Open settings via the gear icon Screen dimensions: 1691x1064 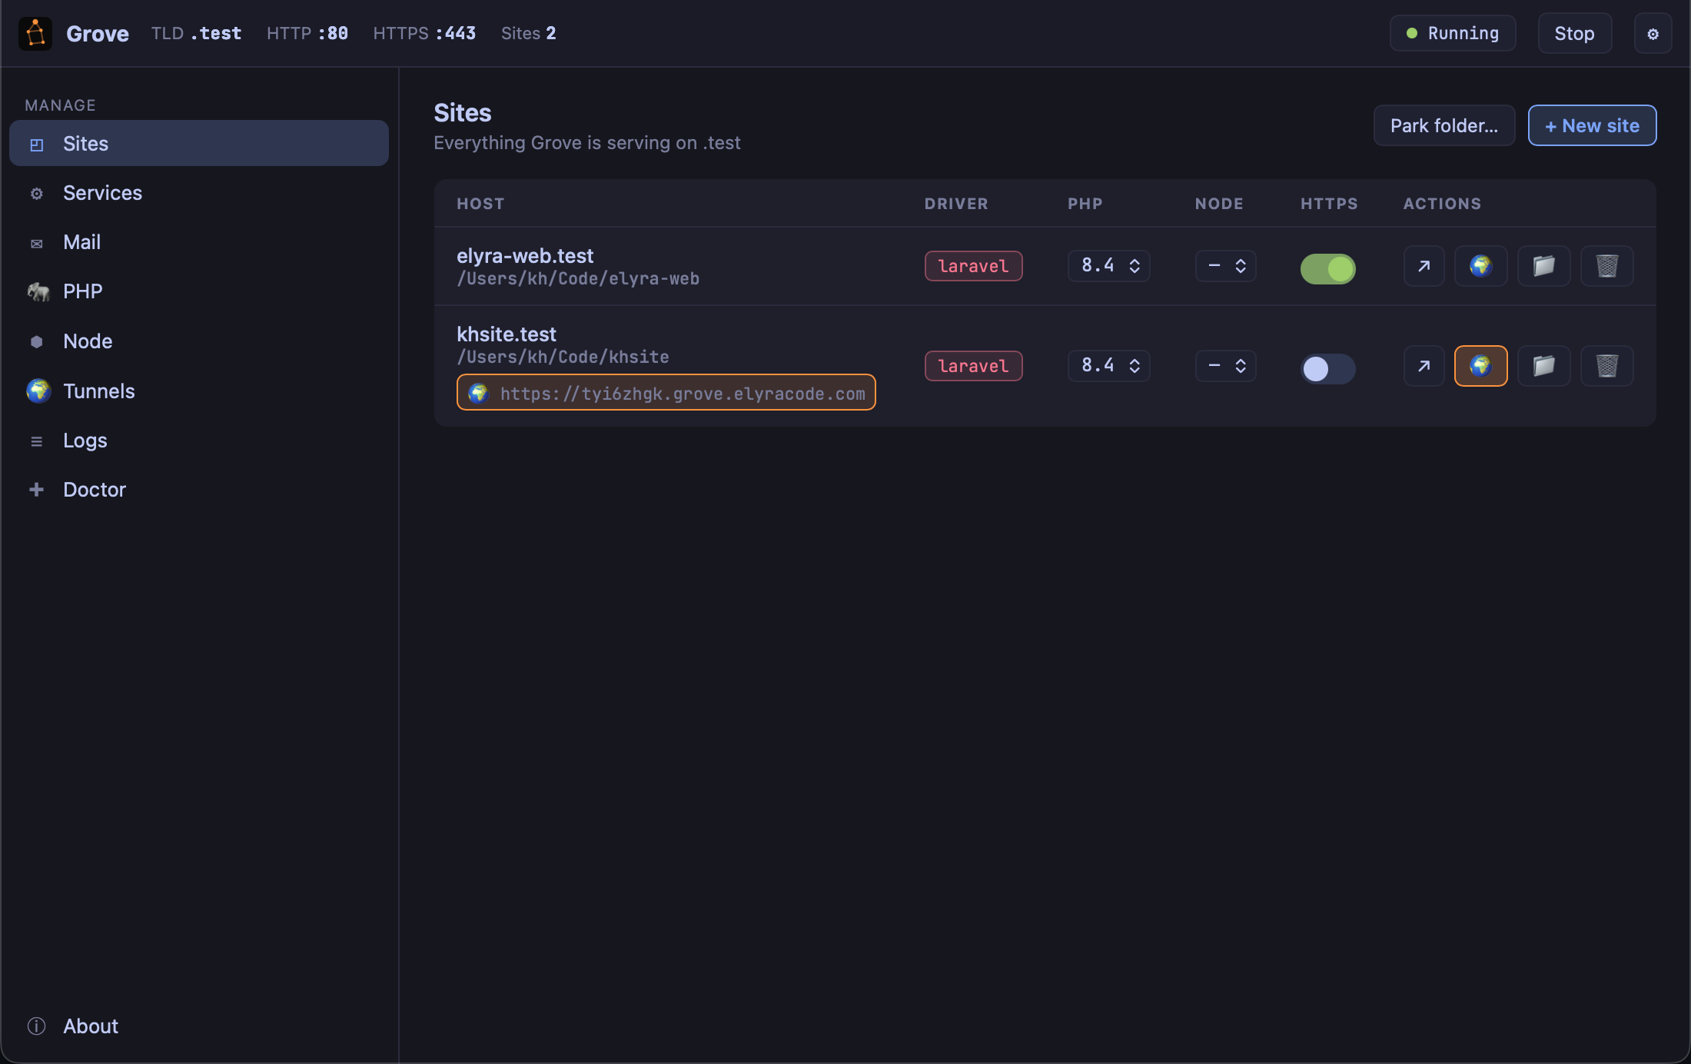pyautogui.click(x=1653, y=33)
